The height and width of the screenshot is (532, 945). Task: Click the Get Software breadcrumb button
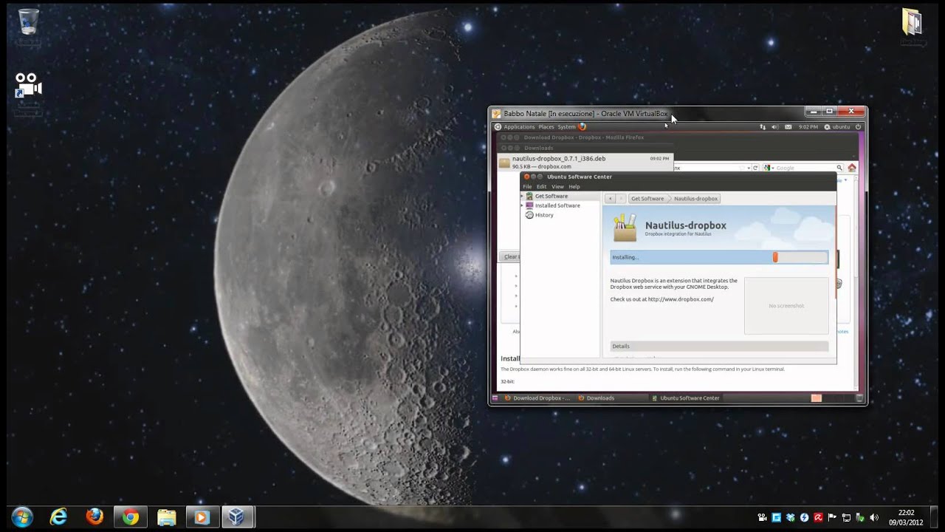click(647, 199)
